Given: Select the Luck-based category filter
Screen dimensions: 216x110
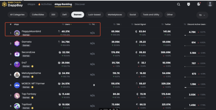Looking at the screenshot, I should 94,15.
